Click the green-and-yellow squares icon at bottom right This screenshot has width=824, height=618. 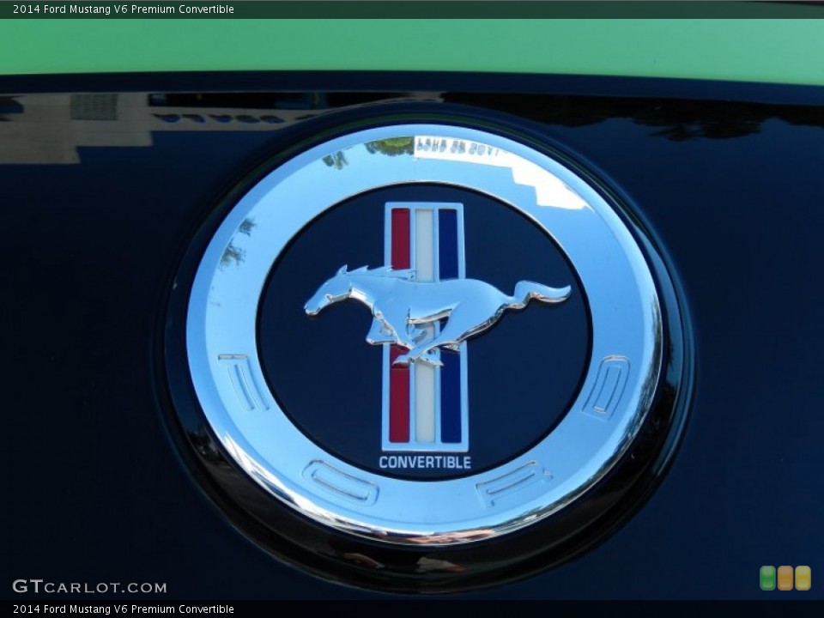click(785, 578)
